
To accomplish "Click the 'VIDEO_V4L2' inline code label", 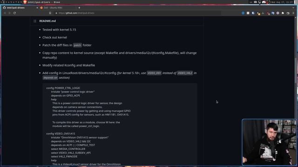I will tap(185, 73).
